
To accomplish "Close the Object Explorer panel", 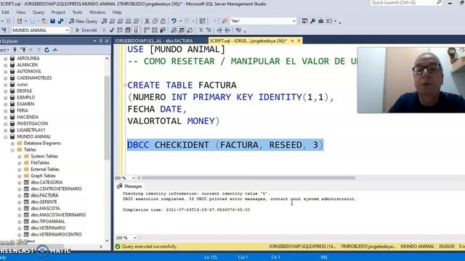I will click(x=107, y=41).
